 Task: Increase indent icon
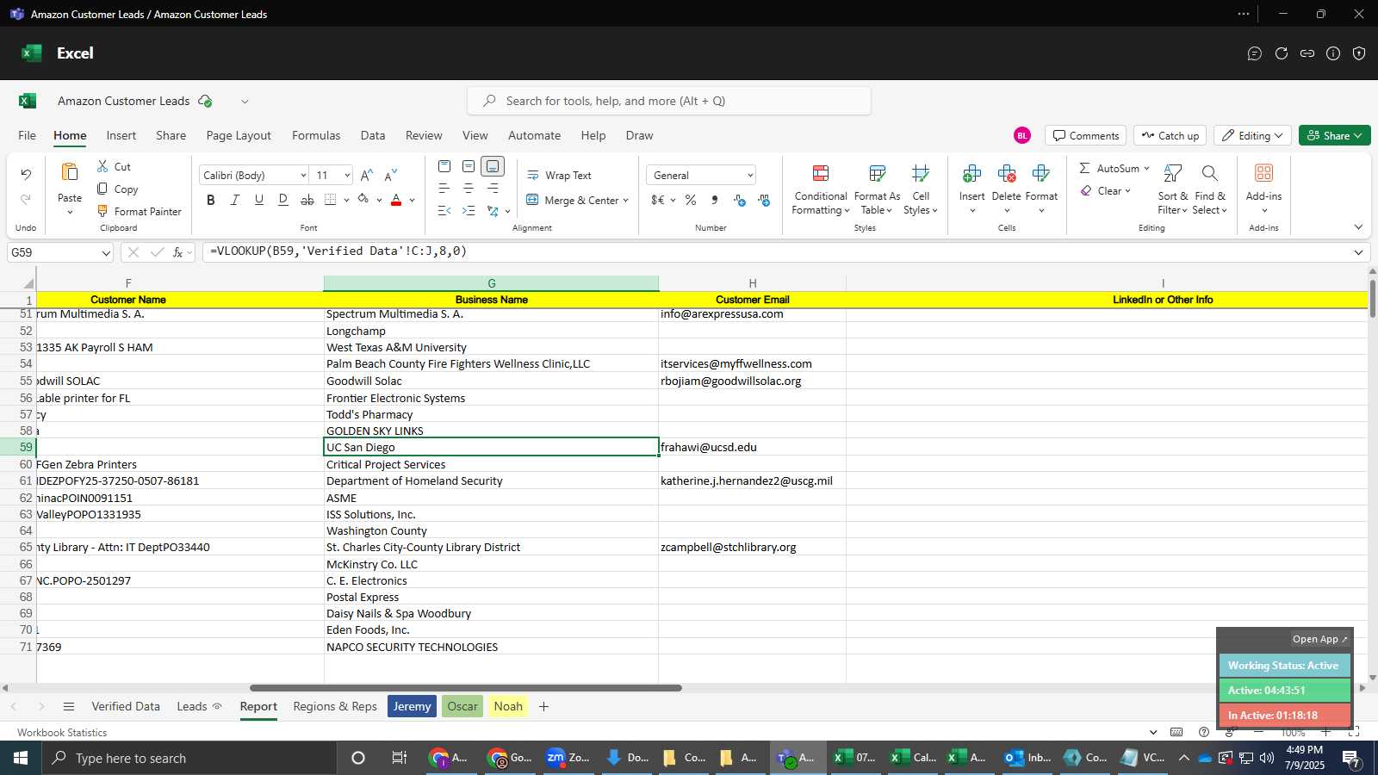pos(469,211)
